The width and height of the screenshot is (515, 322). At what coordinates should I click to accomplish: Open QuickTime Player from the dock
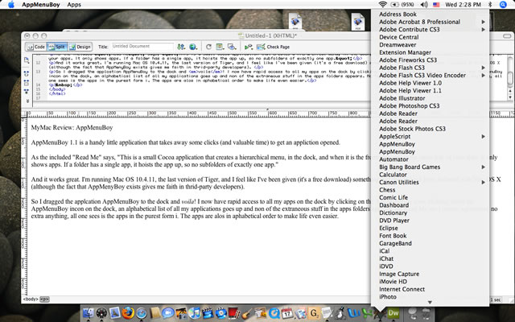point(274,313)
